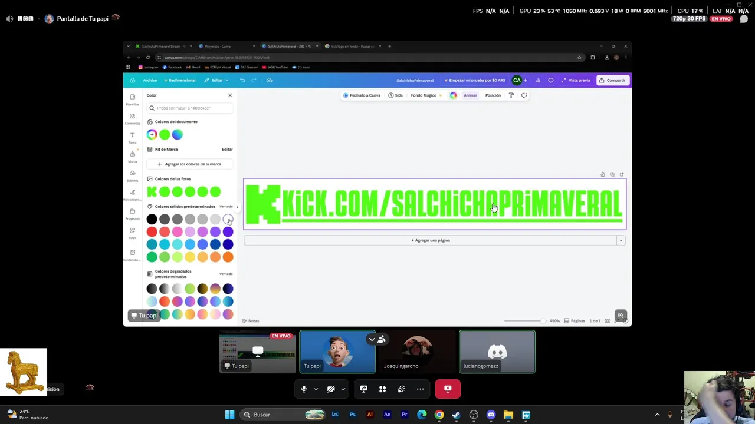Open the Archivo menu
Image resolution: width=755 pixels, height=424 pixels.
click(x=150, y=80)
